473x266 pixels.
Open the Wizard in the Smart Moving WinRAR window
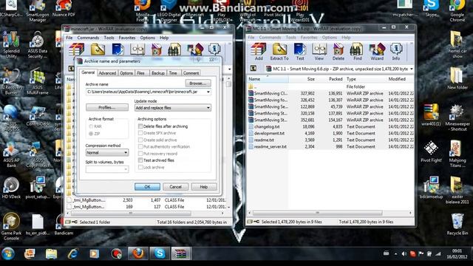point(377,52)
